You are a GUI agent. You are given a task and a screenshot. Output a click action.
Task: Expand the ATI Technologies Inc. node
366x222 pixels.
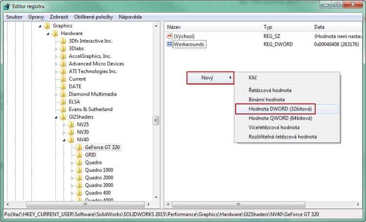56,72
